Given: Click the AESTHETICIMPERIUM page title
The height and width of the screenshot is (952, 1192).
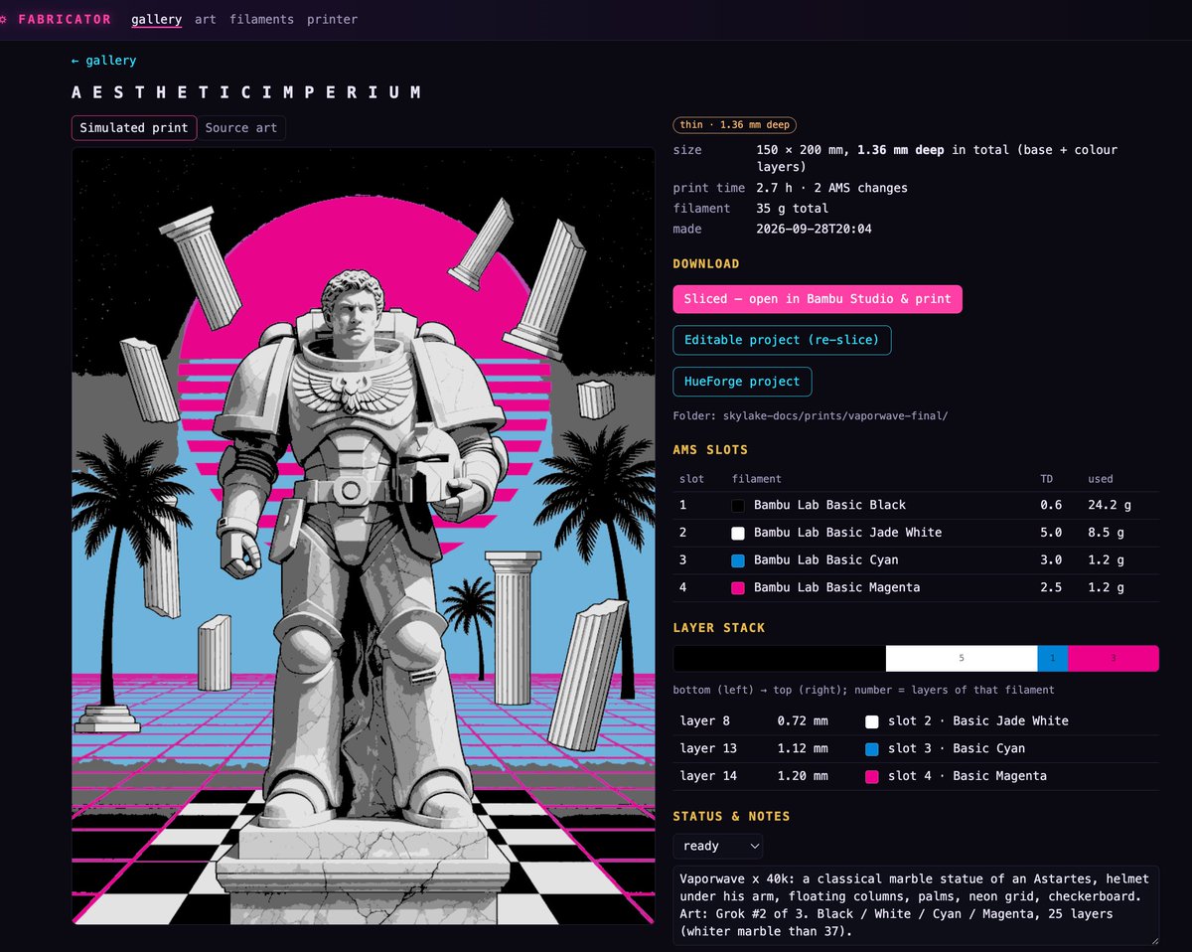Looking at the screenshot, I should [247, 92].
